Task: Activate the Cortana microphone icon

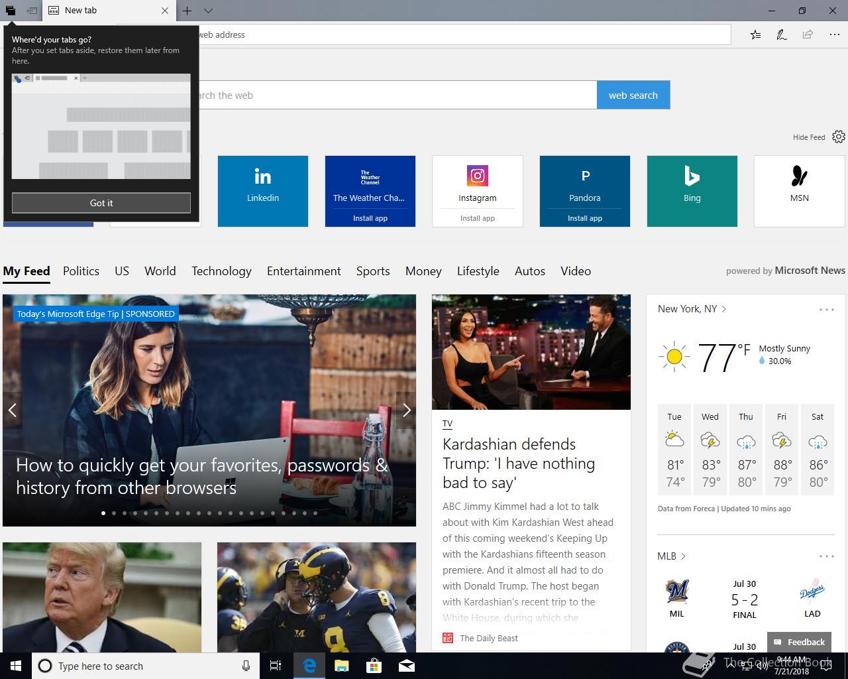Action: point(246,666)
